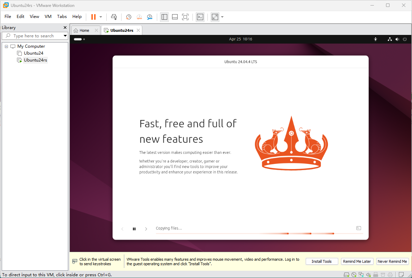Image resolution: width=412 pixels, height=278 pixels.
Task: Click the Ubuntu volume icon in top bar
Action: point(397,39)
